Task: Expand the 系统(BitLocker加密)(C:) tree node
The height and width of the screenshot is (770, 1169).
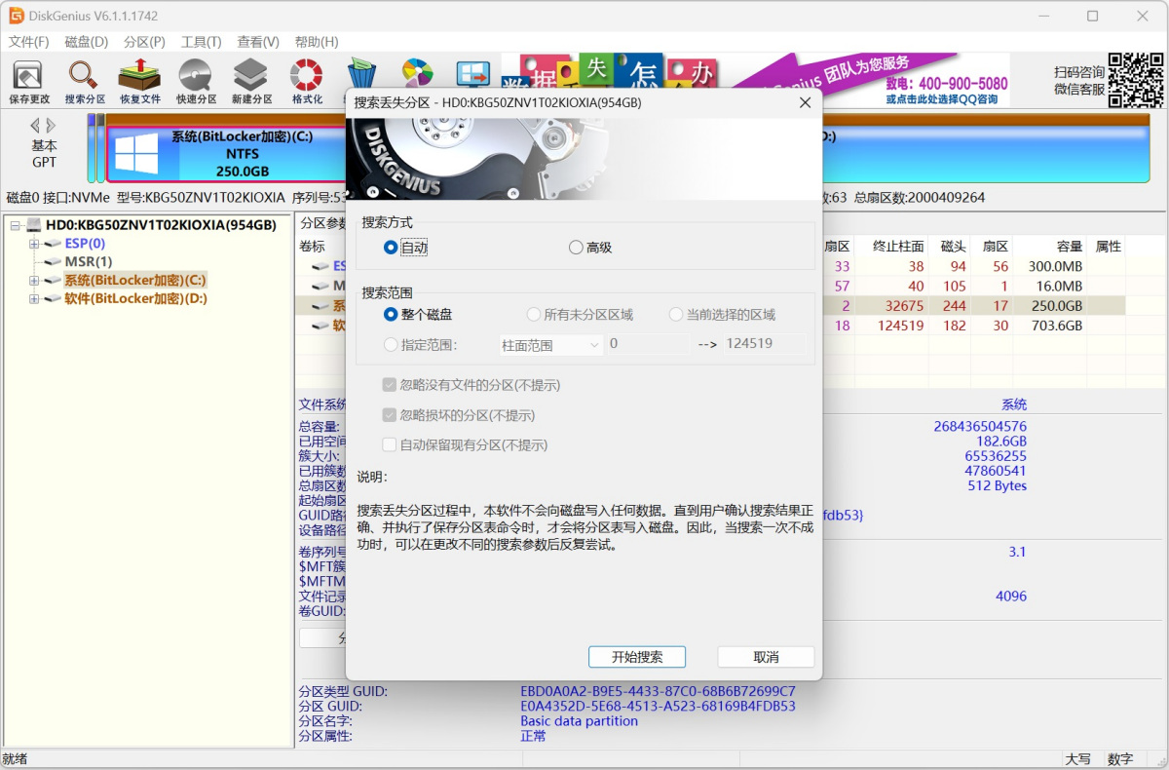Action: [x=34, y=281]
